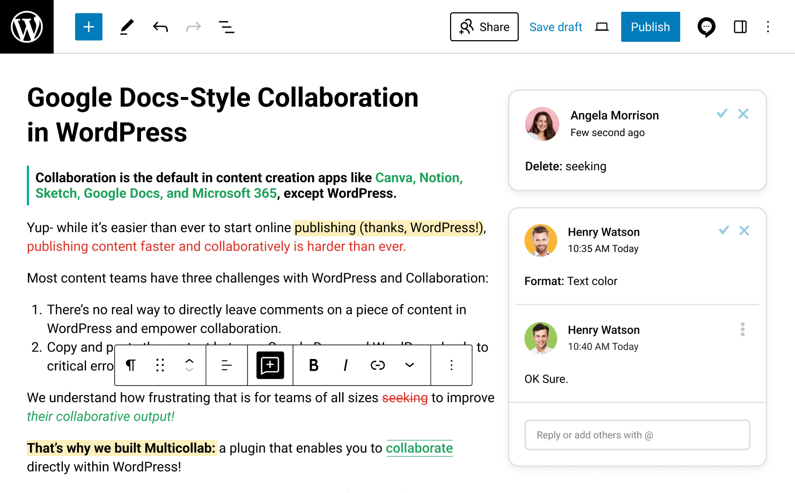Click the green italic 'their collaborative output!'

101,416
